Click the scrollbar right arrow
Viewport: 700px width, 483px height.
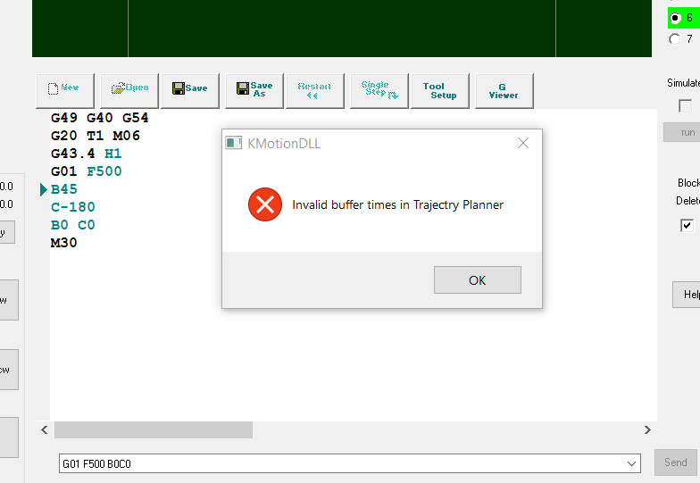pyautogui.click(x=647, y=430)
